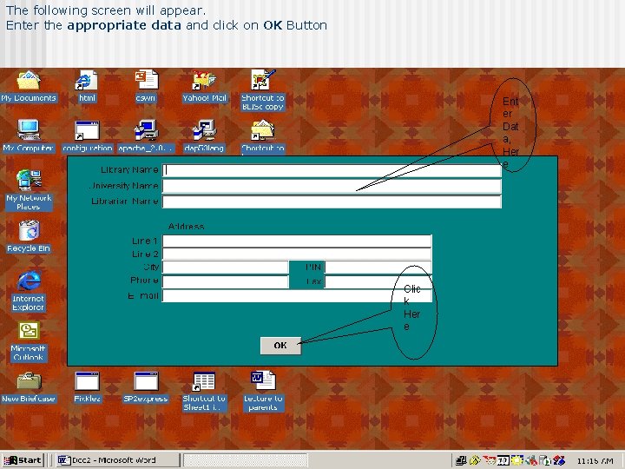Click the yellow sun tray icon

tap(517, 461)
